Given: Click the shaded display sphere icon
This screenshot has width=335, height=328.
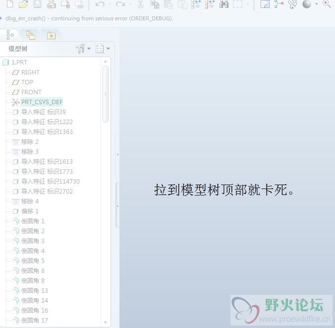Looking at the screenshot, I should point(307,4).
